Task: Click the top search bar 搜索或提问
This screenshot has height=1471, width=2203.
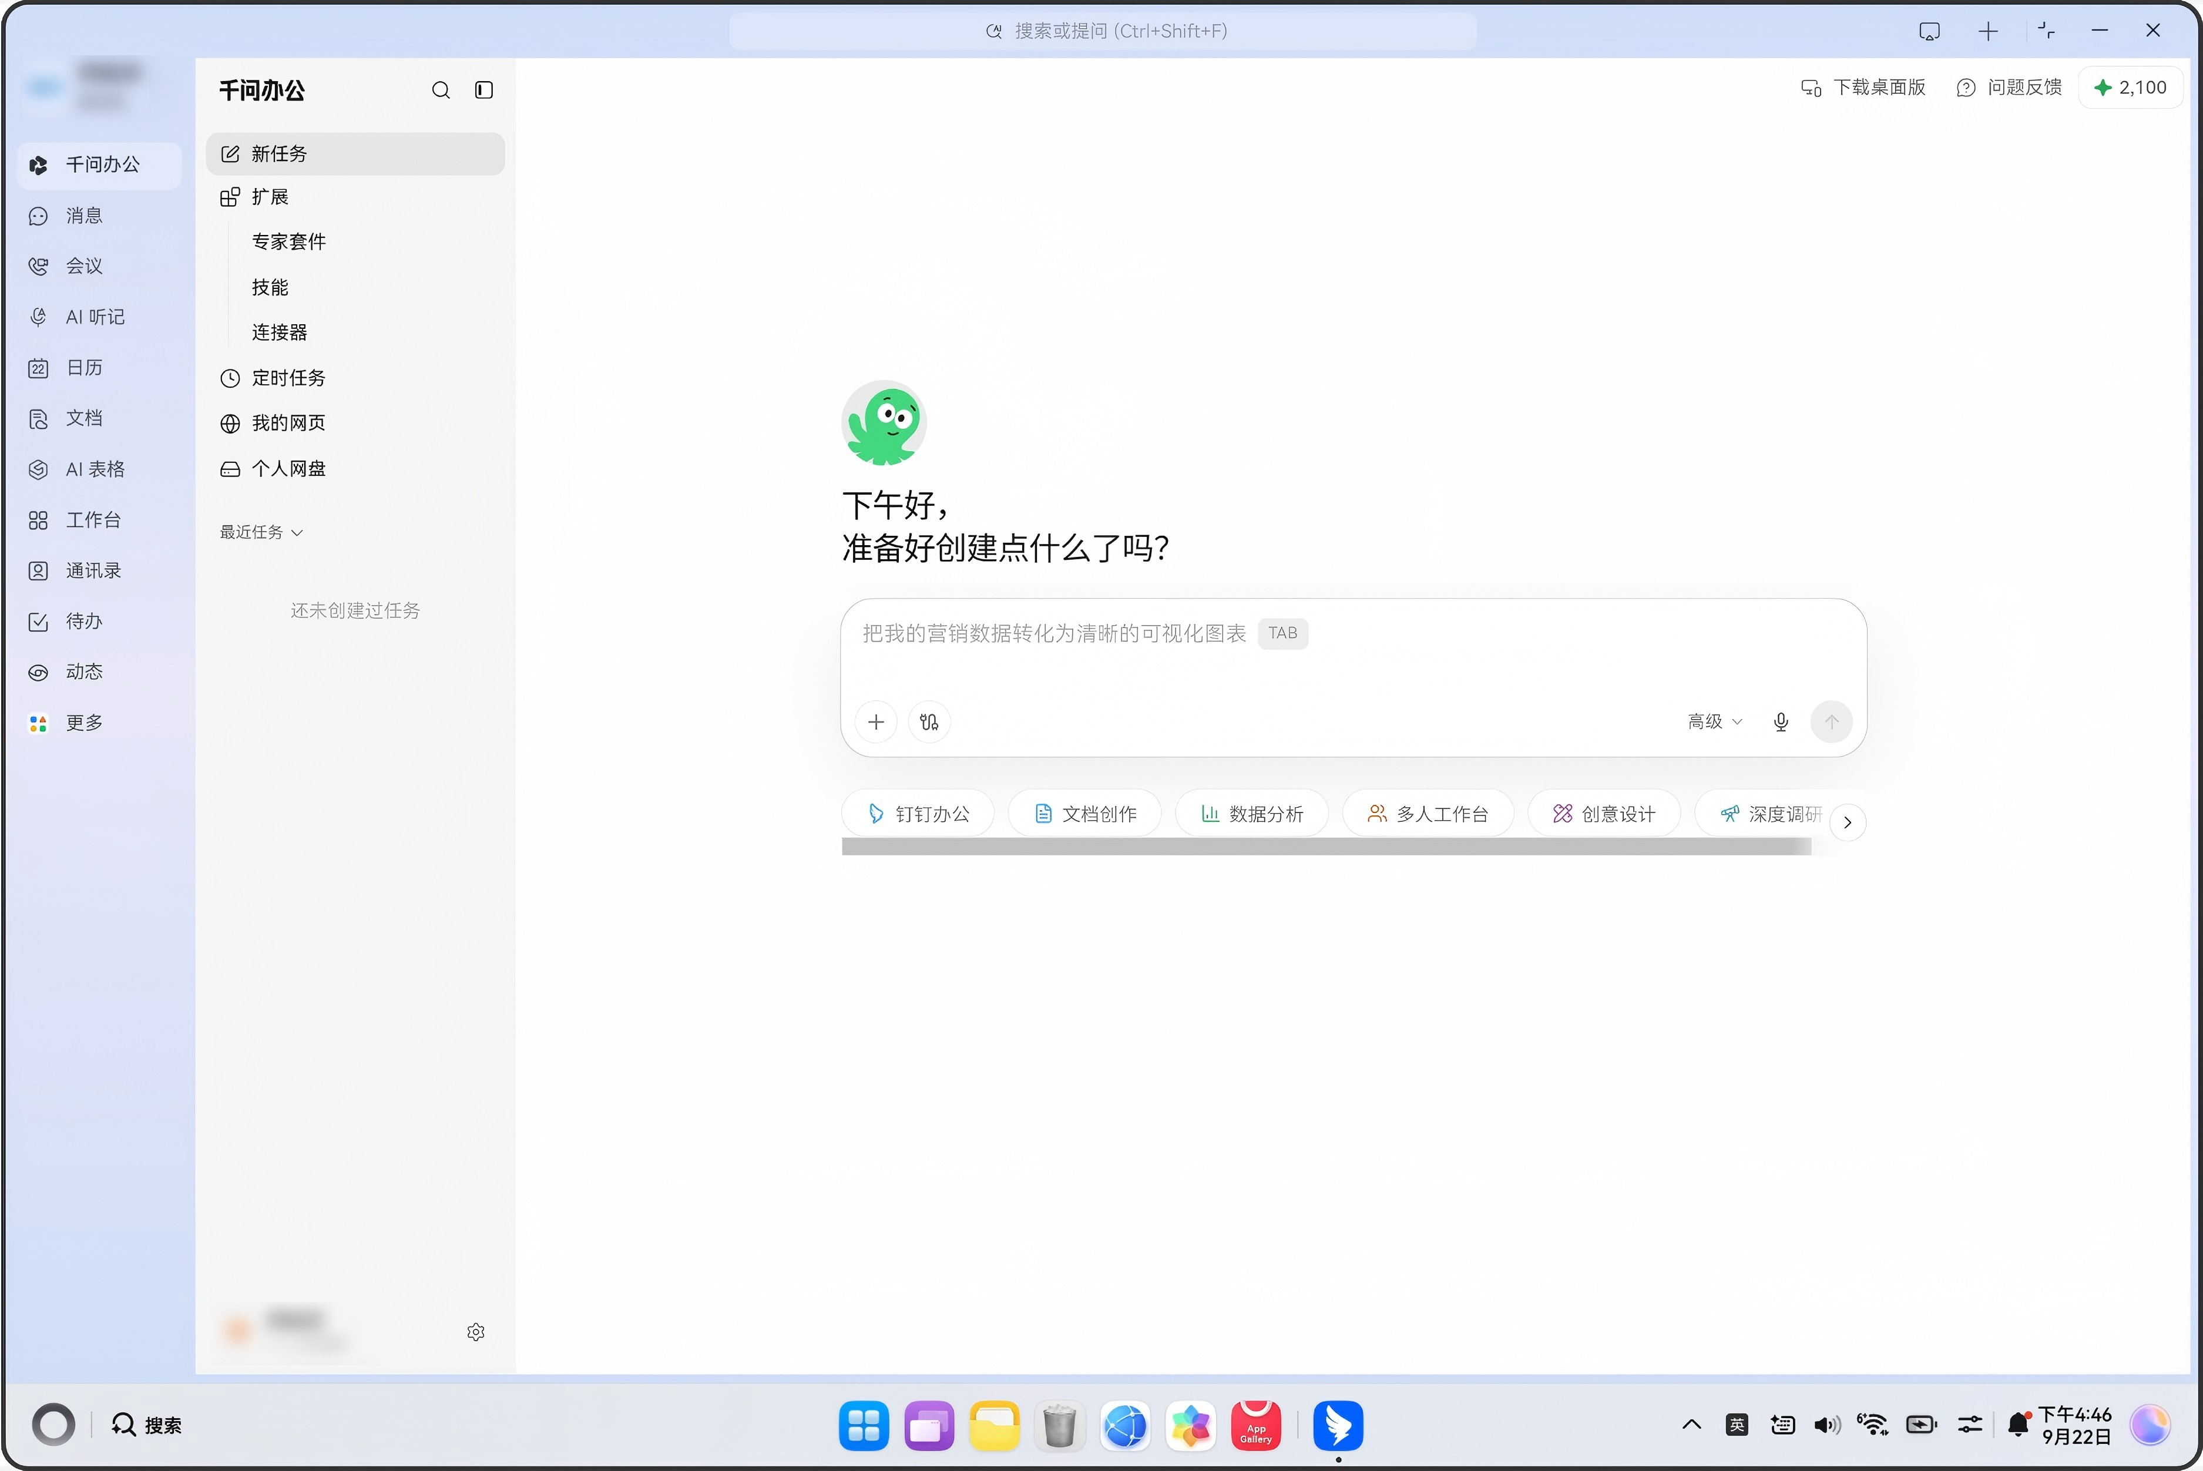Action: point(1103,31)
